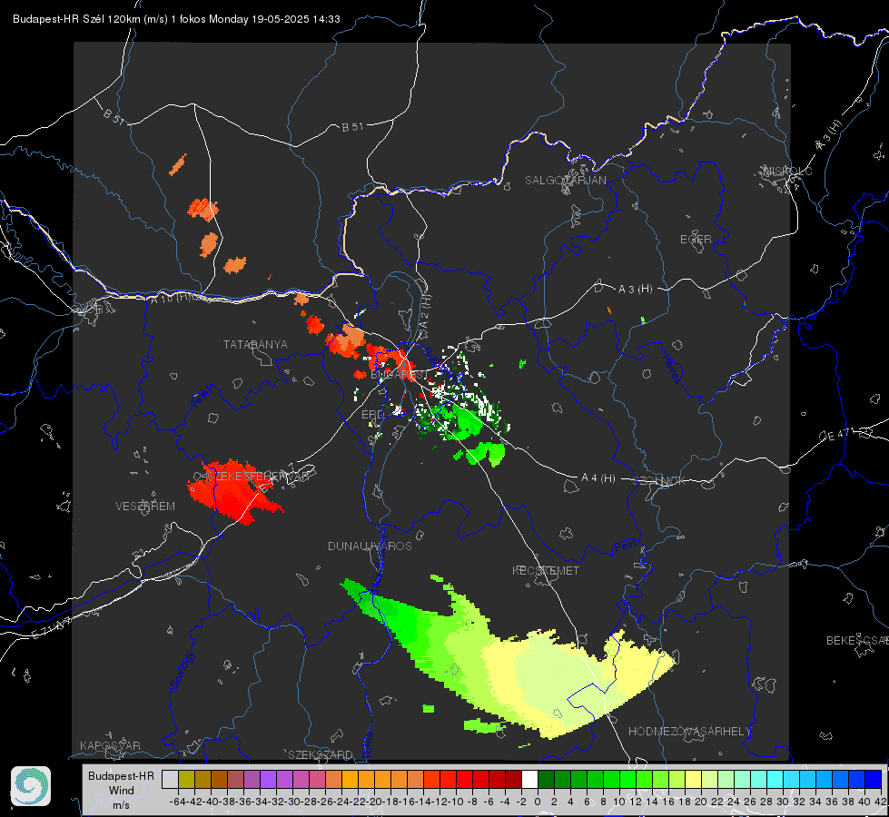
Task: Click the SALGÓTARJÁN city label
Action: (565, 181)
